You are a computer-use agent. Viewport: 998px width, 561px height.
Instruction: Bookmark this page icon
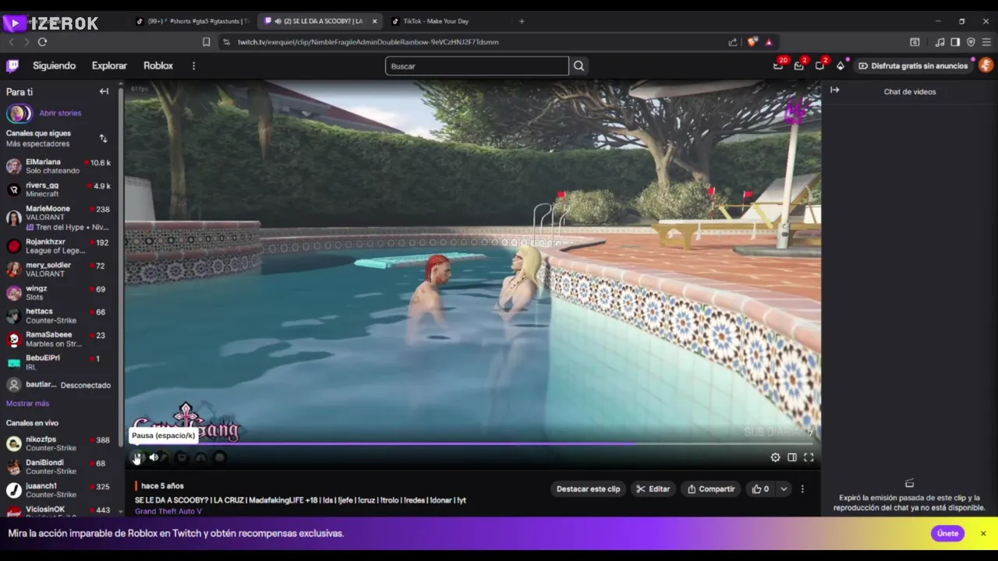pos(206,42)
